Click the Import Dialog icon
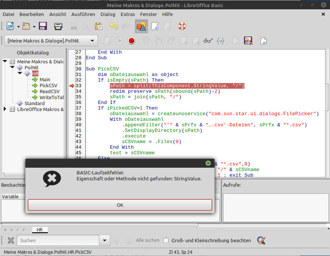The width and height of the screenshot is (330, 256). point(263,41)
